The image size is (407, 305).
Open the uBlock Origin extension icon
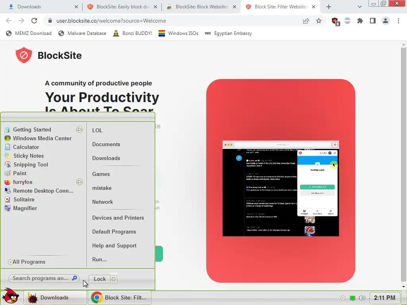(x=335, y=21)
